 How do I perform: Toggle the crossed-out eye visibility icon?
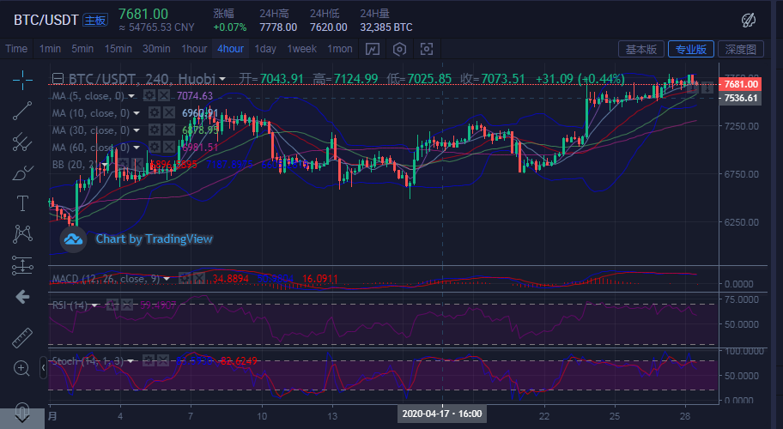point(748,20)
